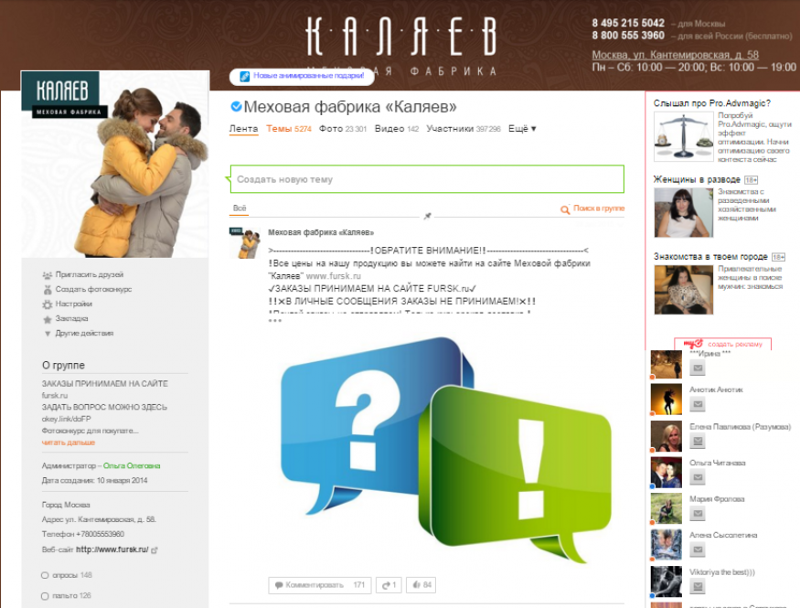This screenshot has width=800, height=608.
Task: Expand group description via читать дальше
Action: [x=69, y=443]
